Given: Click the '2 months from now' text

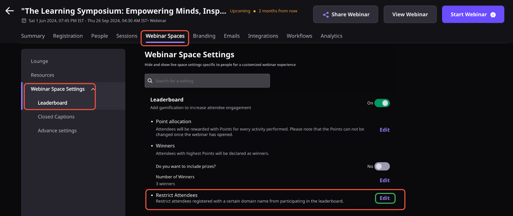Looking at the screenshot, I should point(278,11).
